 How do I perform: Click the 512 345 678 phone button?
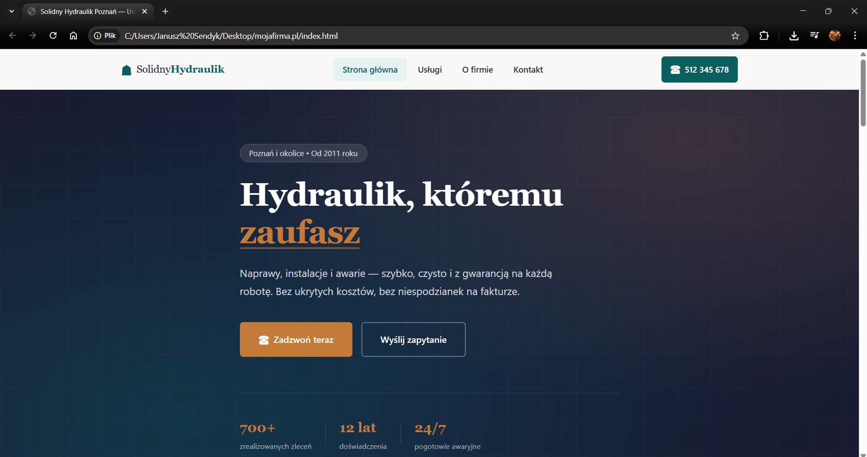pos(699,69)
